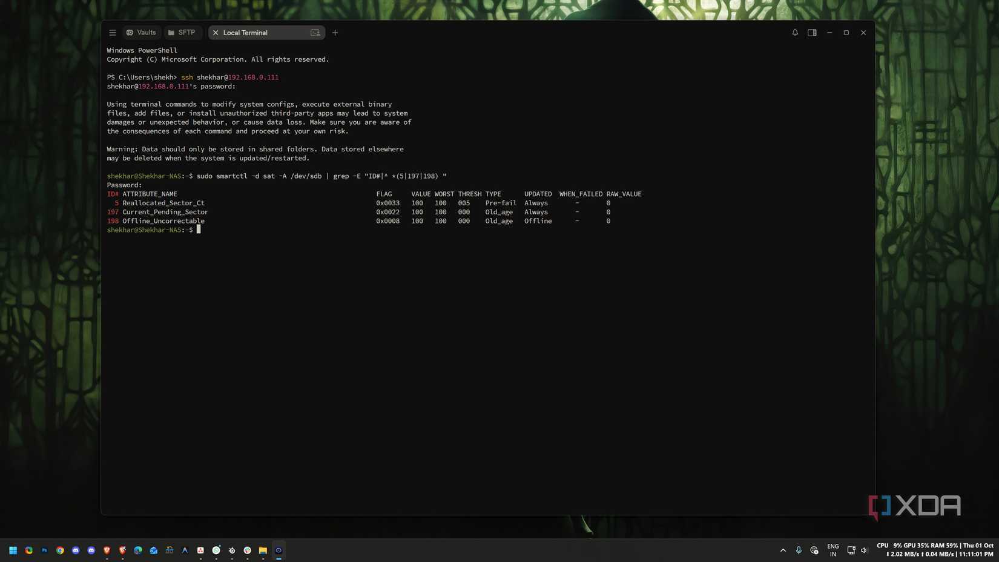
Task: Close the Local Terminal tab
Action: click(216, 33)
